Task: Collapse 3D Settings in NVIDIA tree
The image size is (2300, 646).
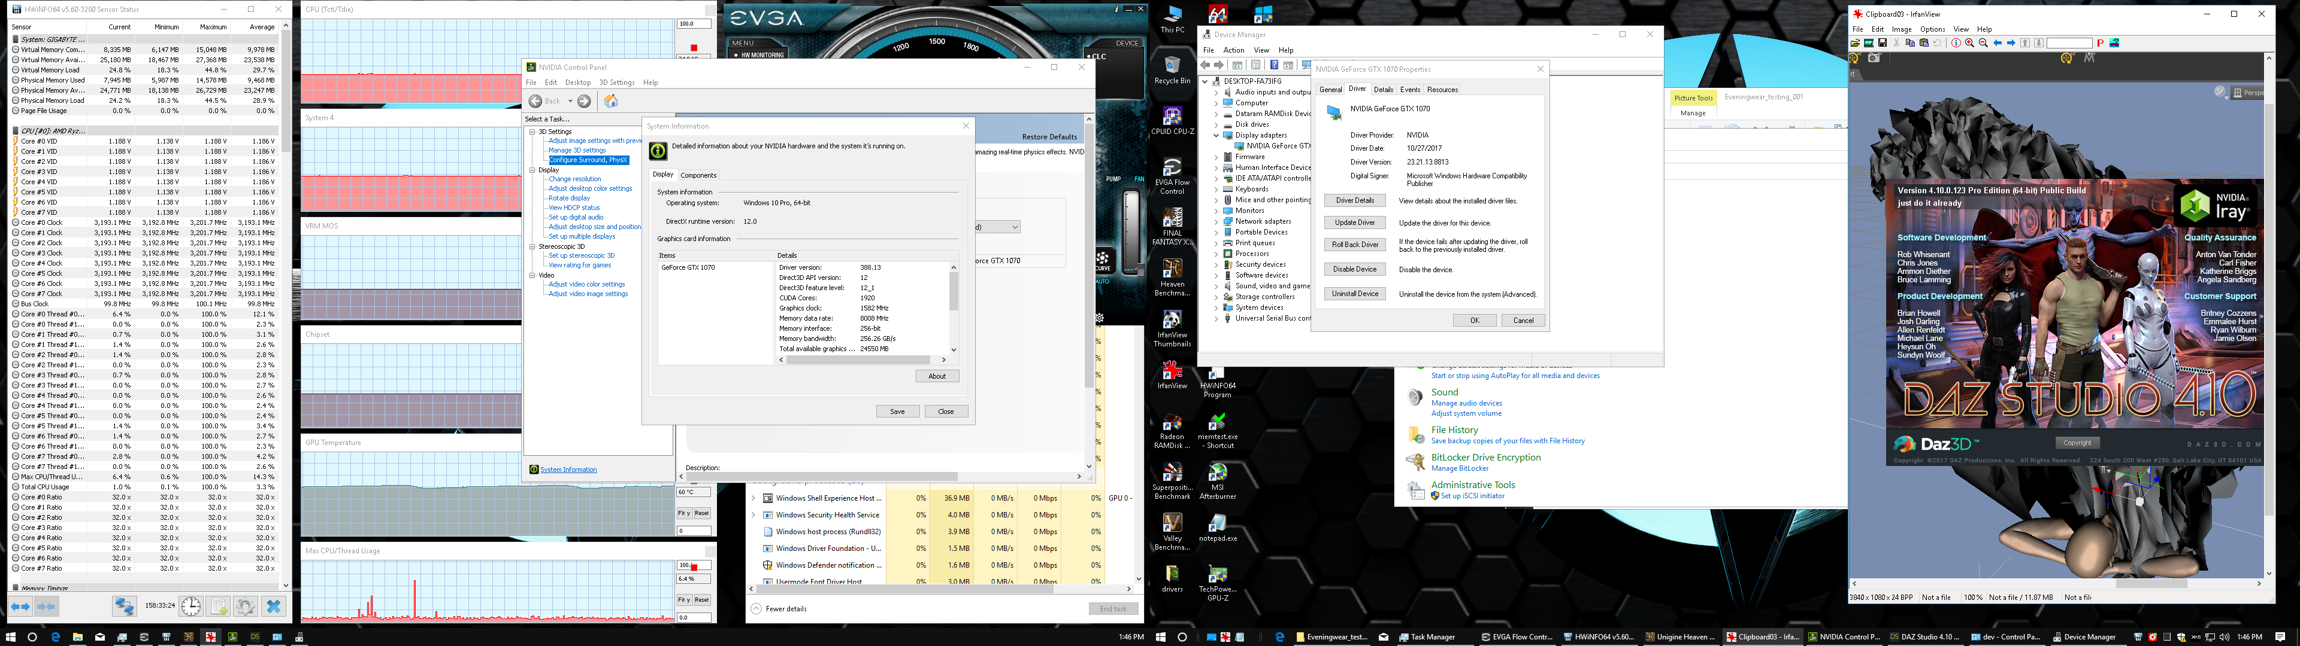Action: pyautogui.click(x=532, y=131)
